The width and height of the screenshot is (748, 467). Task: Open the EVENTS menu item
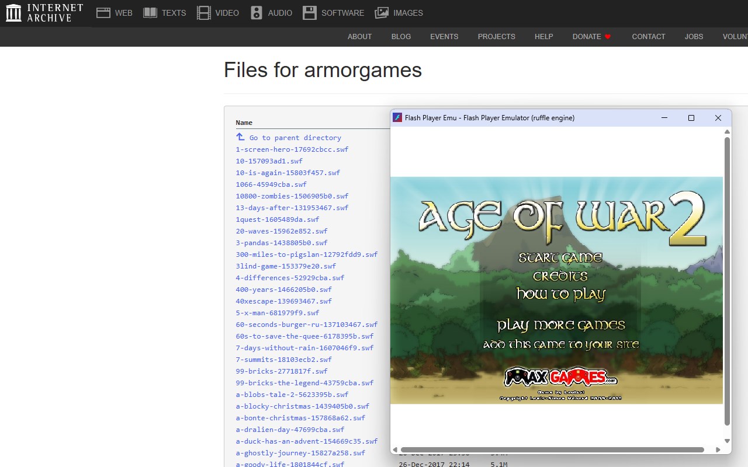click(444, 37)
